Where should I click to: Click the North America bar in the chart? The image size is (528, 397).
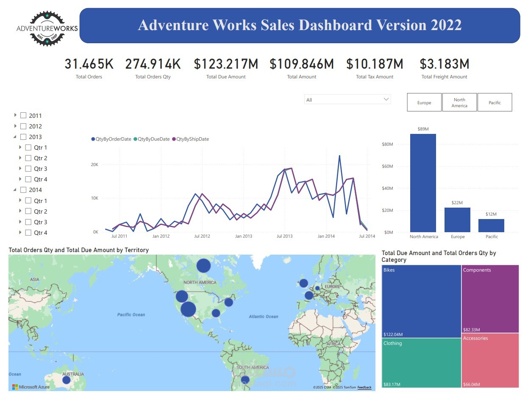(x=422, y=182)
